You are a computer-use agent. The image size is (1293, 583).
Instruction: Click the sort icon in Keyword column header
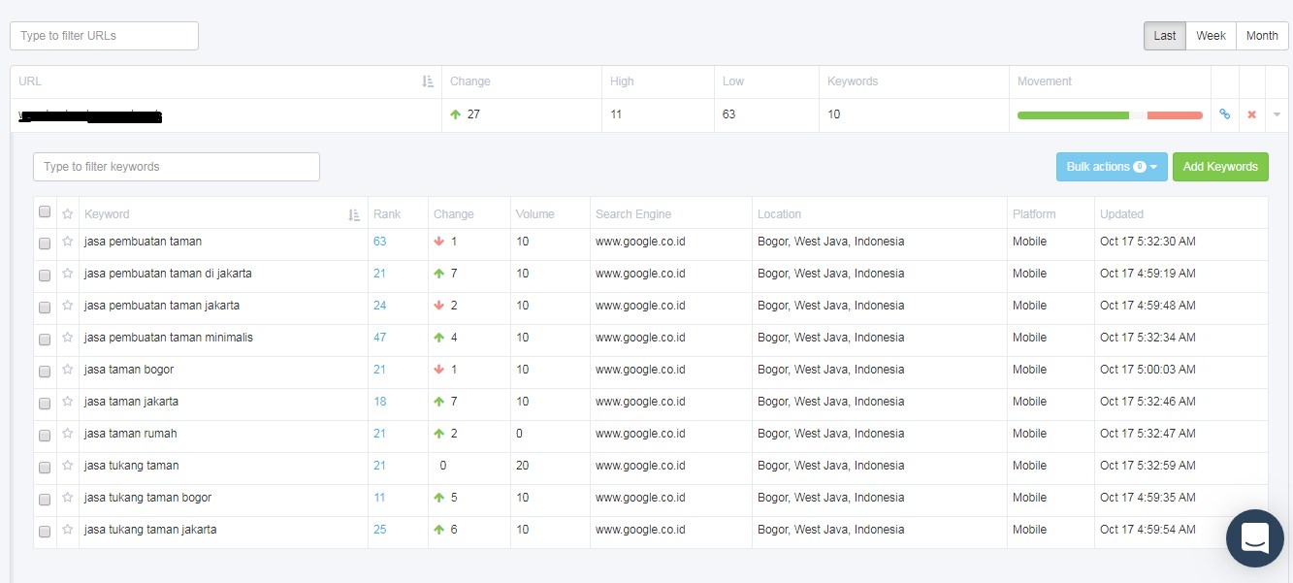click(x=354, y=214)
